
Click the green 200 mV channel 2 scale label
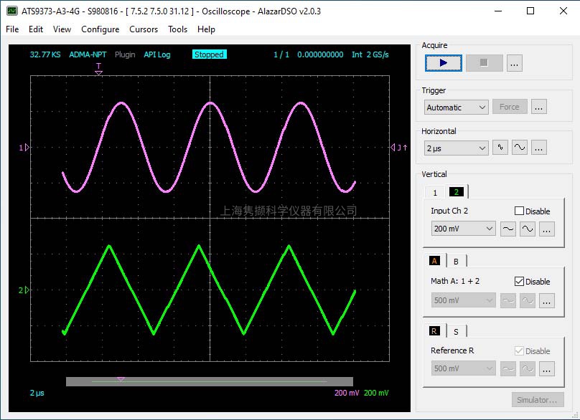(x=376, y=393)
